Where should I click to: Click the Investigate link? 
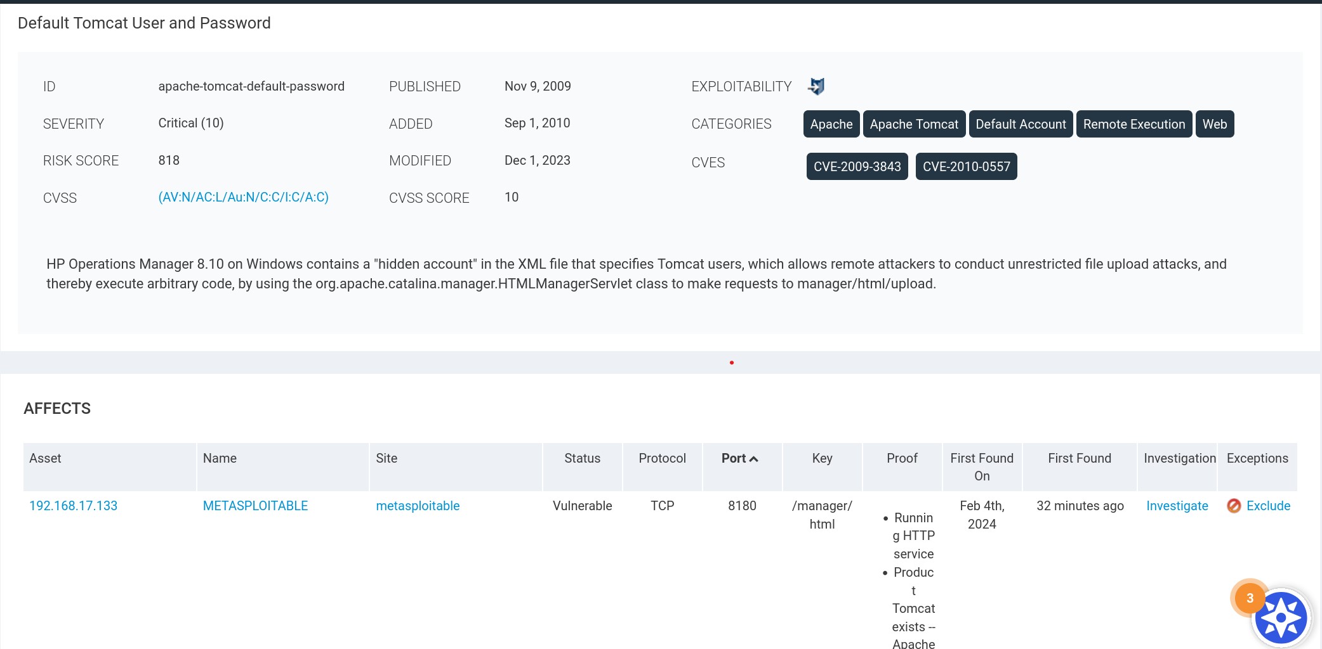click(1177, 506)
